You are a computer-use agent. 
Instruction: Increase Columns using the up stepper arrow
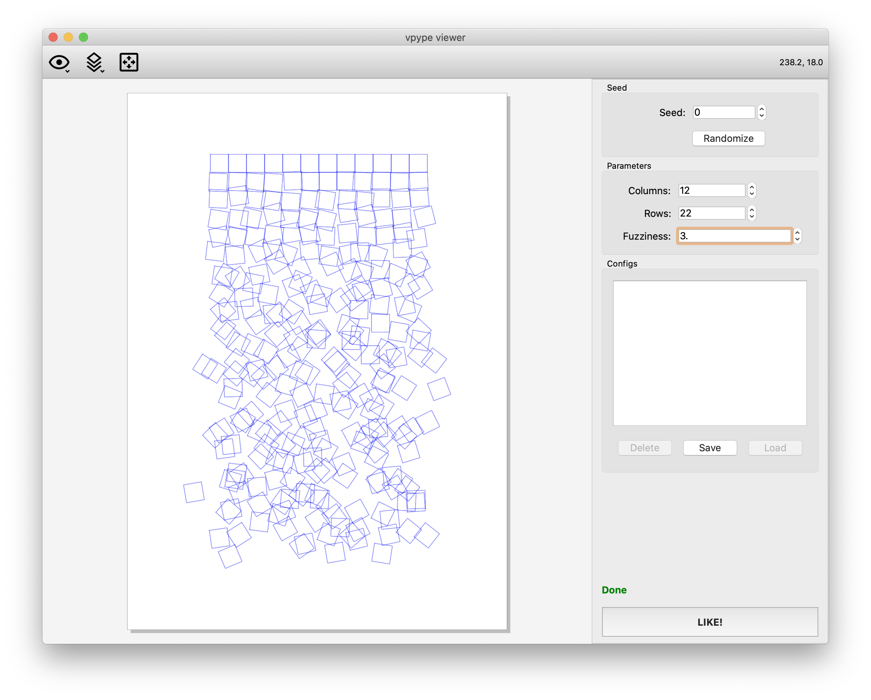(752, 188)
